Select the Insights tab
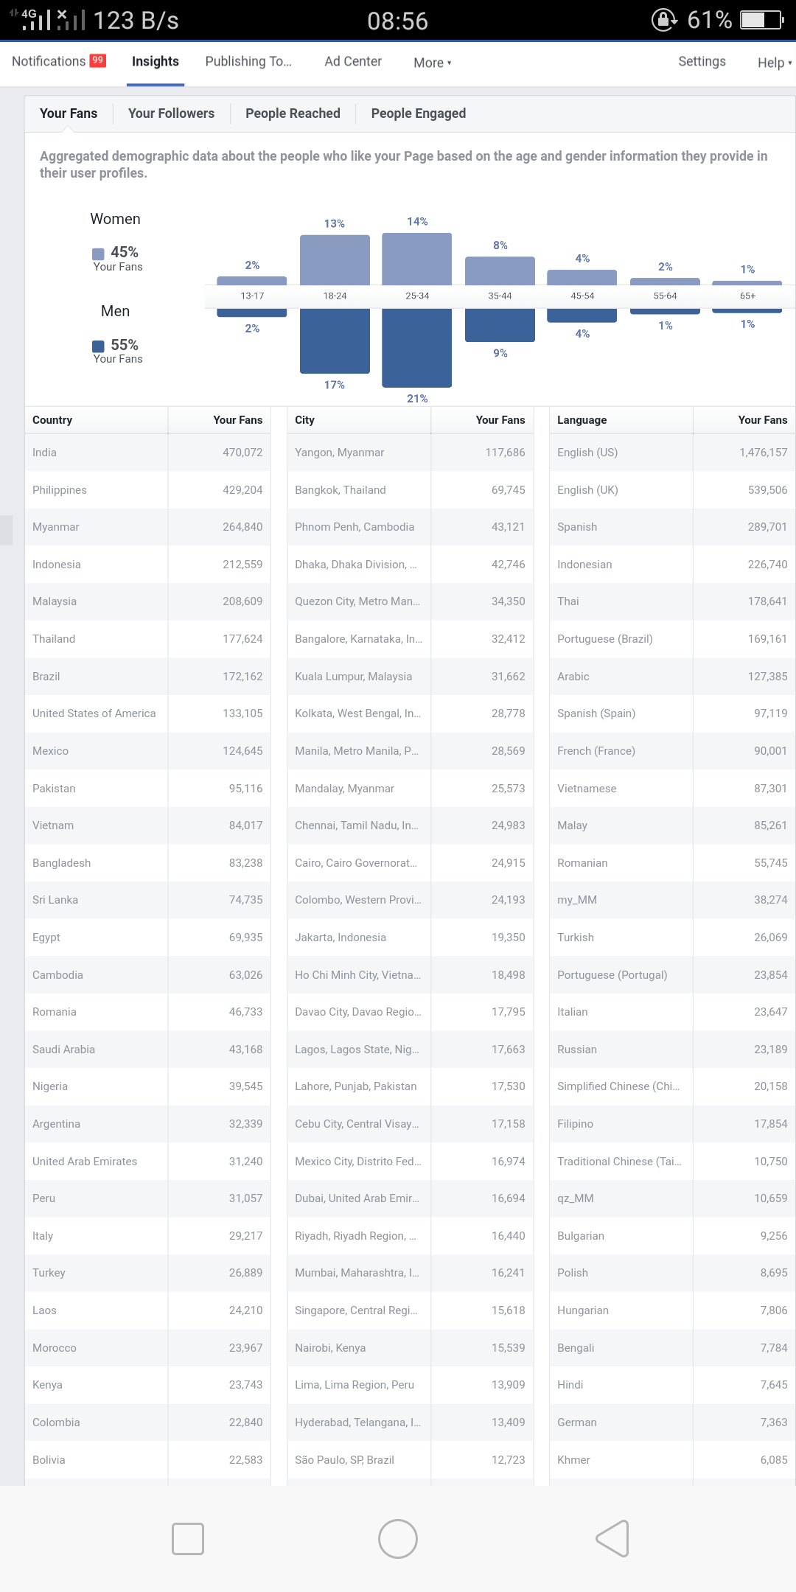Screen dimensions: 796x1592 point(156,62)
